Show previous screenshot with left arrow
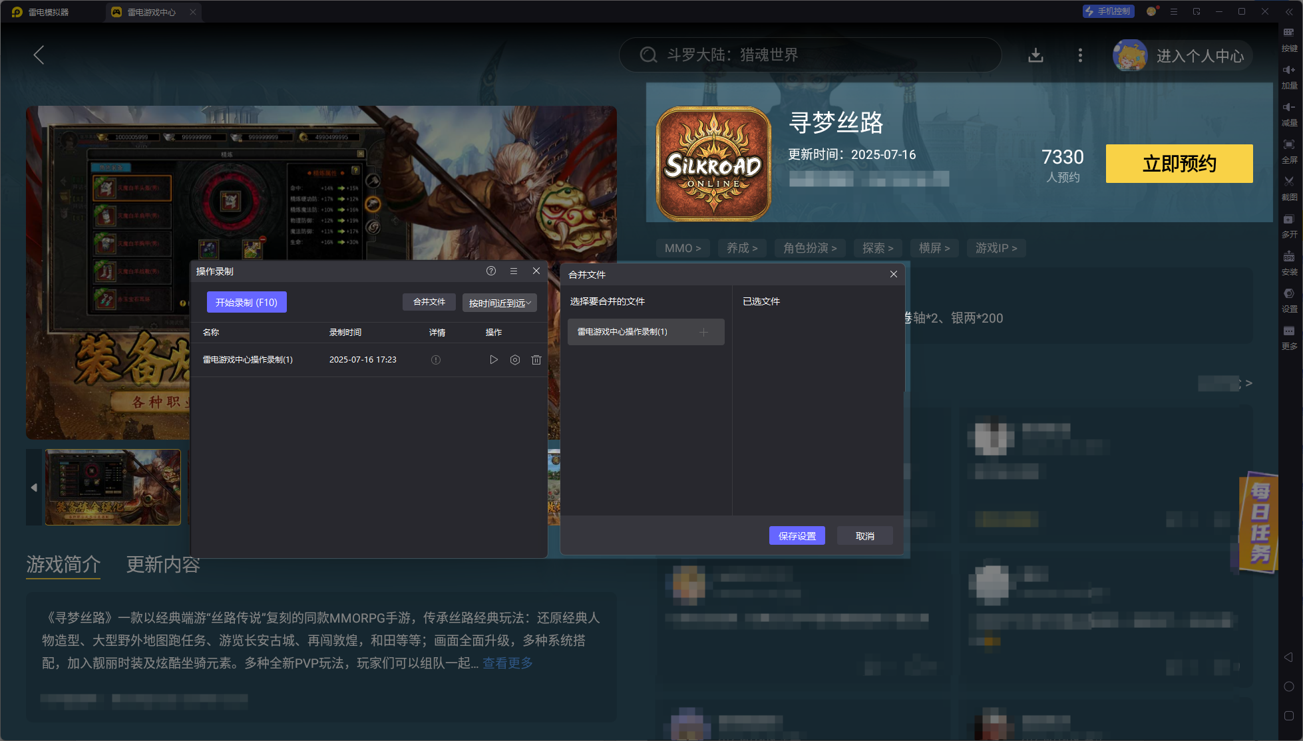Screen dimensions: 1303x741 pyautogui.click(x=34, y=488)
